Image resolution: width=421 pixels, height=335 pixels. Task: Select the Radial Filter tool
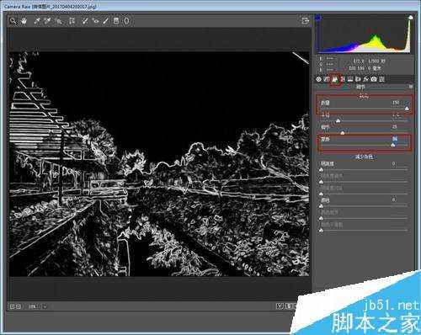coord(126,21)
